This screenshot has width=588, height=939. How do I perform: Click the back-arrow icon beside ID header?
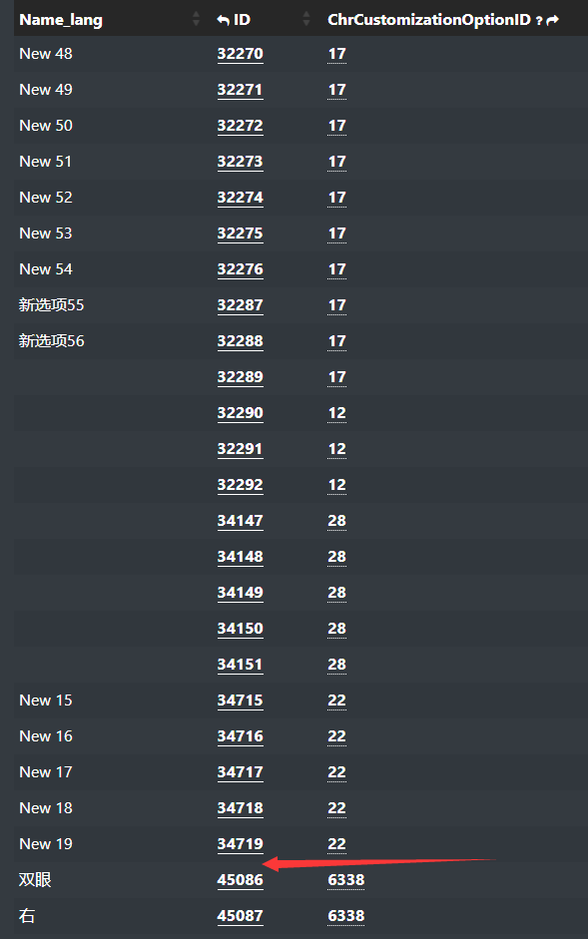pyautogui.click(x=223, y=20)
